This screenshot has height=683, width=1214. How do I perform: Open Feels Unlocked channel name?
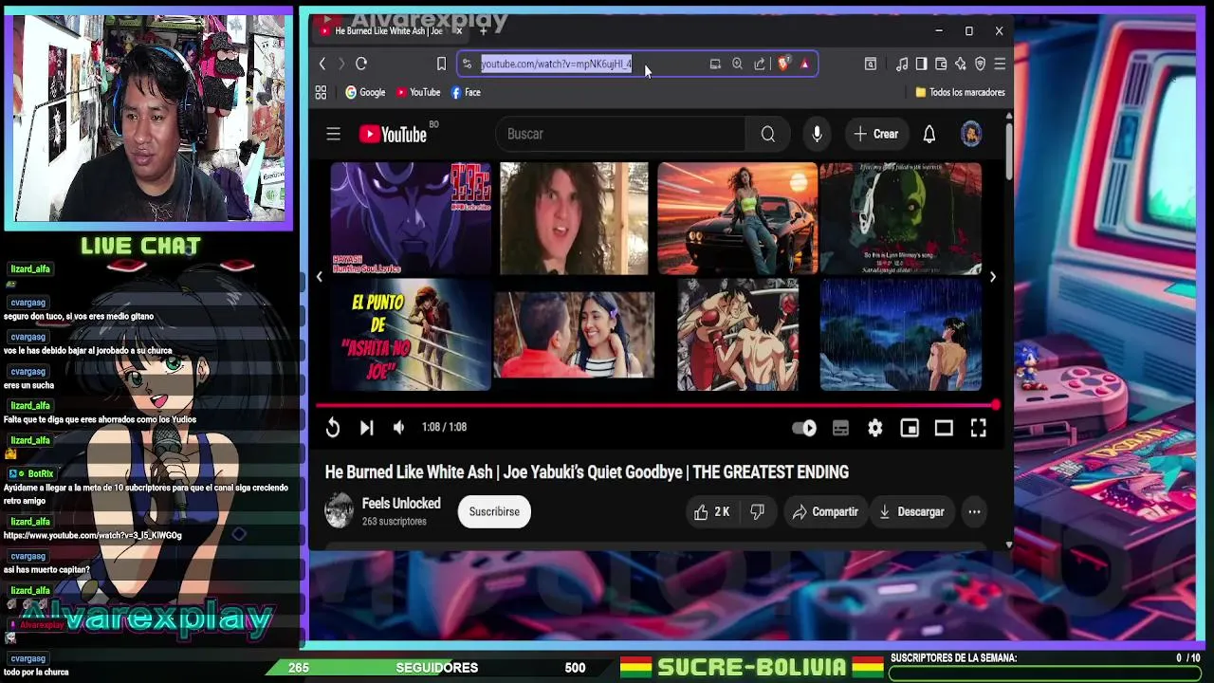point(401,504)
